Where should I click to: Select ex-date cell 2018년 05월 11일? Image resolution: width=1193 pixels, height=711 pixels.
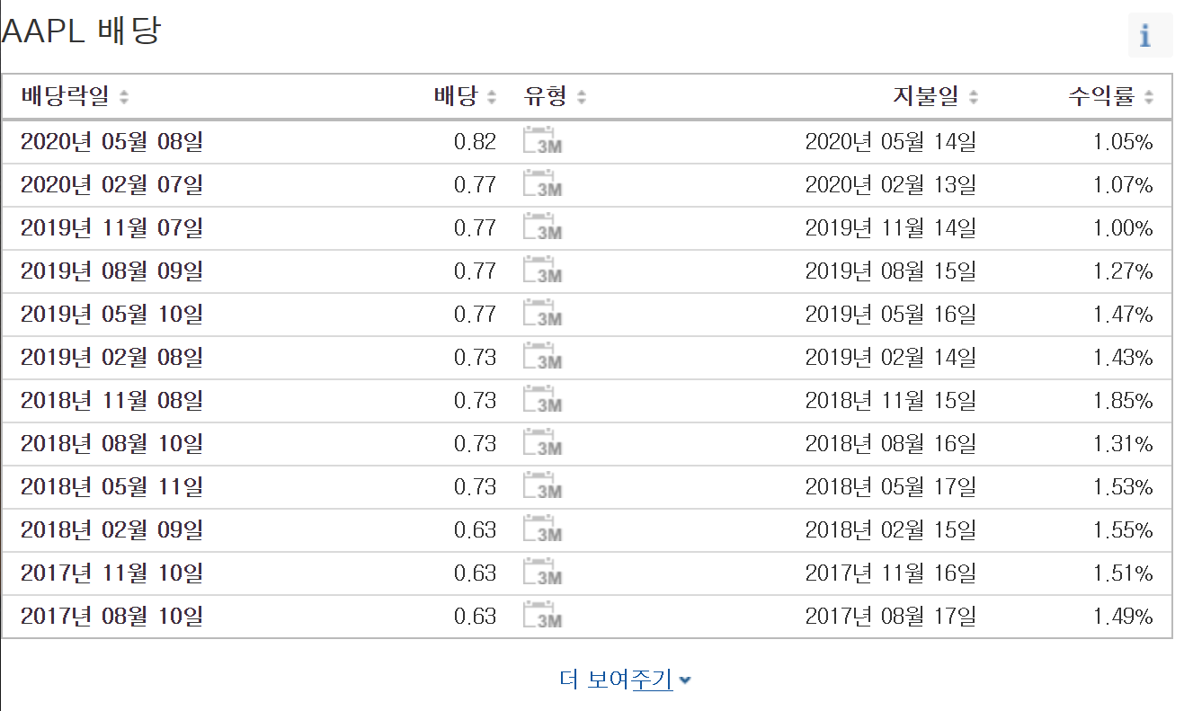click(x=112, y=487)
